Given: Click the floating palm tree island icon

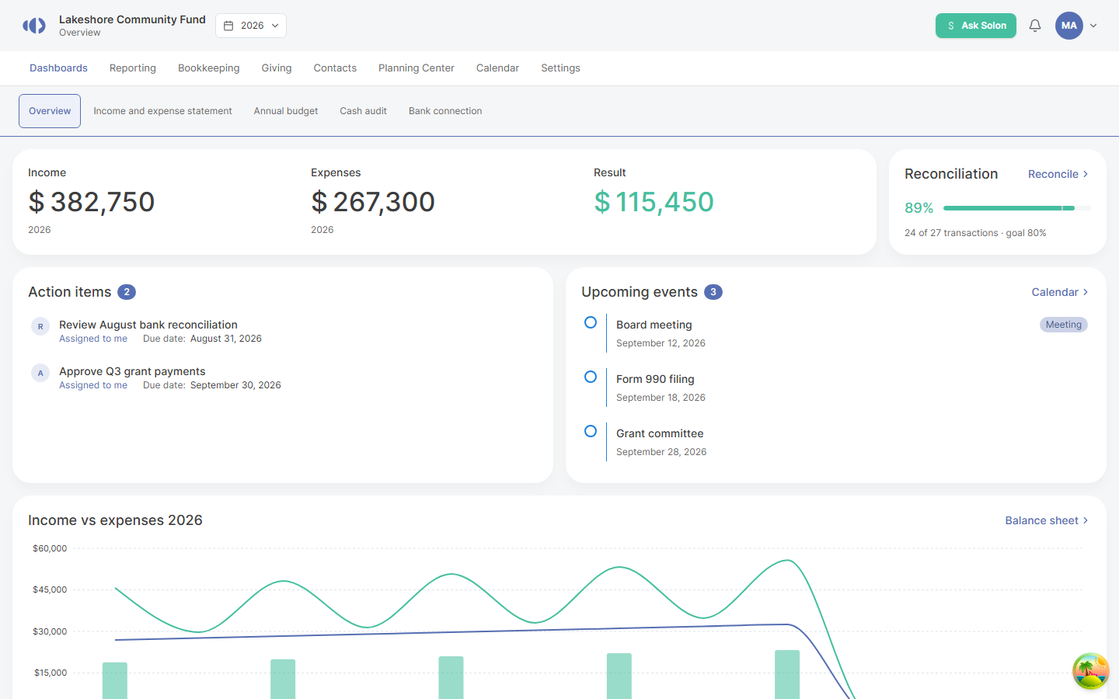Looking at the screenshot, I should pyautogui.click(x=1091, y=671).
